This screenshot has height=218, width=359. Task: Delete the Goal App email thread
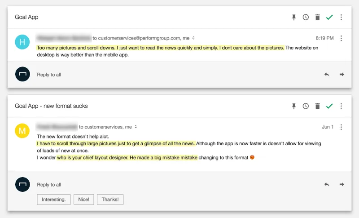coord(317,17)
